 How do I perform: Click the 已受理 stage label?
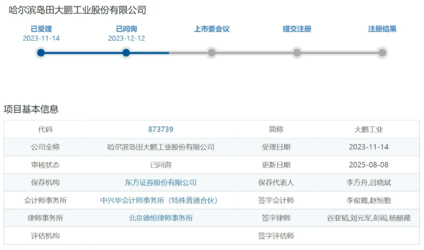click(x=41, y=29)
